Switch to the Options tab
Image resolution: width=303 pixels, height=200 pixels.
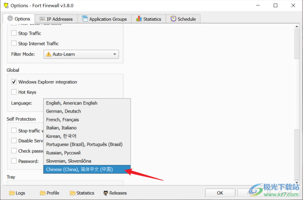click(x=19, y=19)
